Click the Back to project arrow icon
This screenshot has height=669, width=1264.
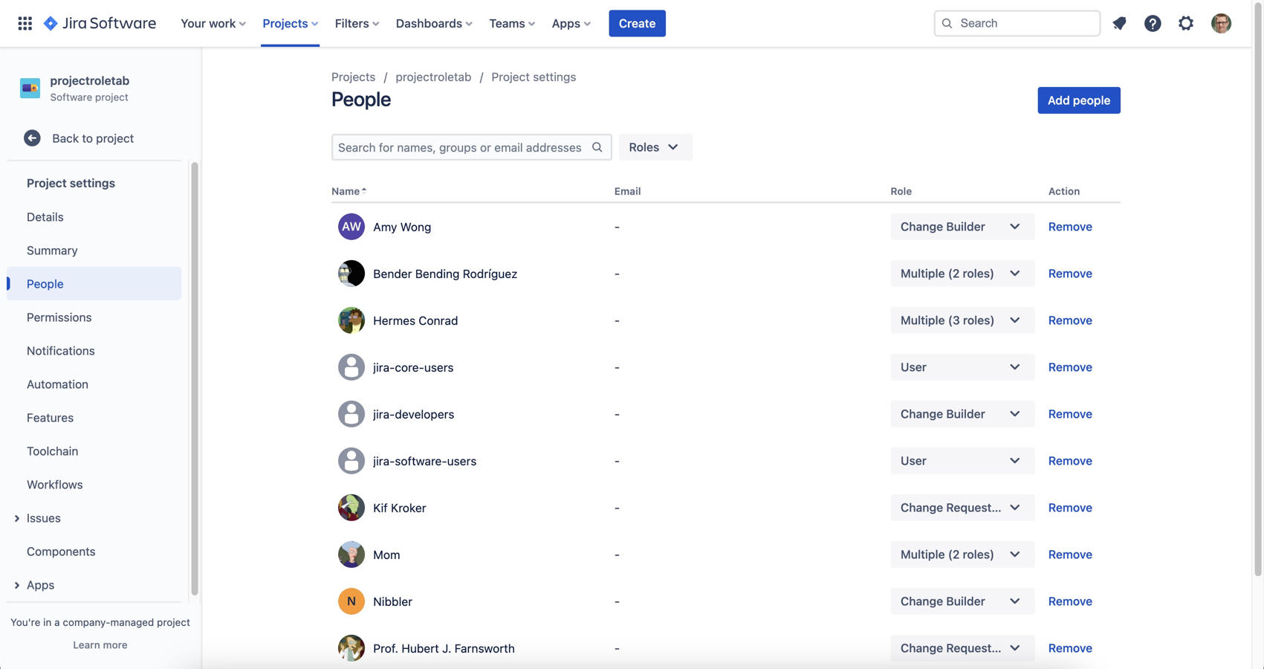32,138
